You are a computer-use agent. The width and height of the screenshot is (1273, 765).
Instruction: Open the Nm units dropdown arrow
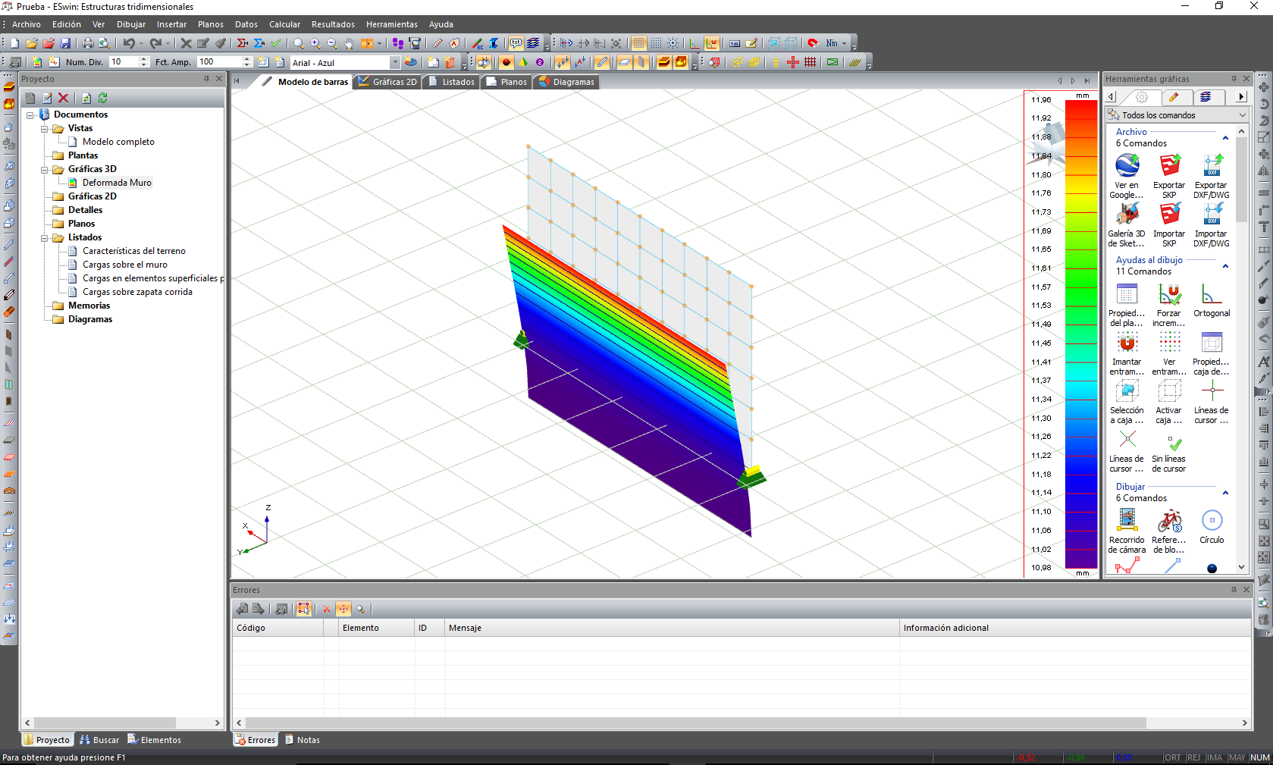tap(844, 43)
